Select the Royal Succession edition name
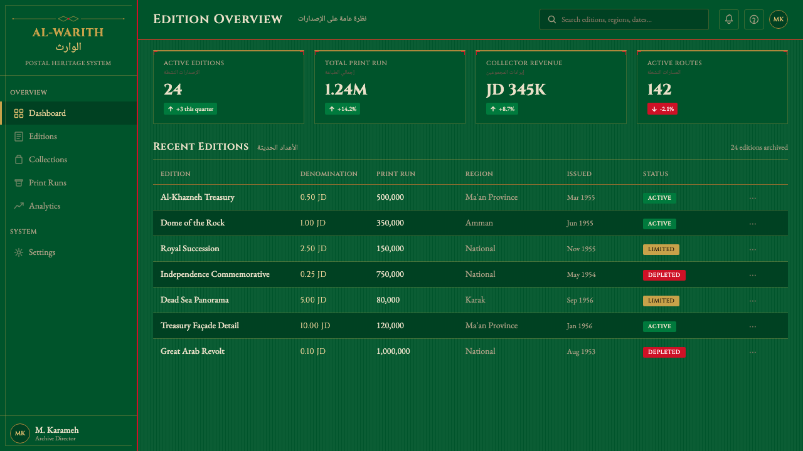Image resolution: width=803 pixels, height=451 pixels. [190, 249]
